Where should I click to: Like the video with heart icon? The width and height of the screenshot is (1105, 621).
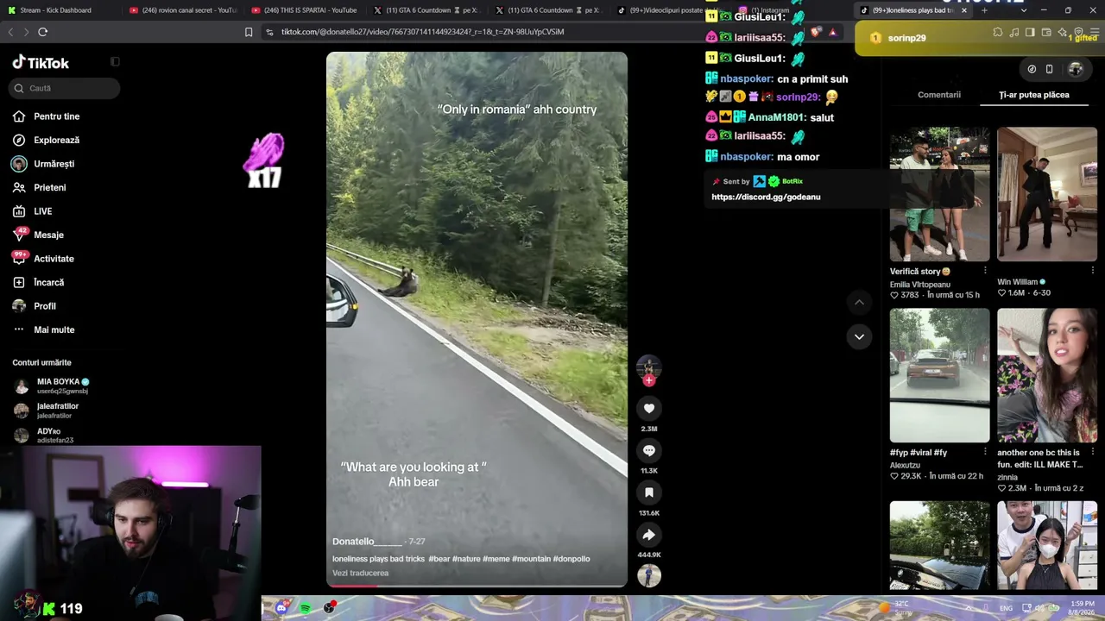click(649, 408)
